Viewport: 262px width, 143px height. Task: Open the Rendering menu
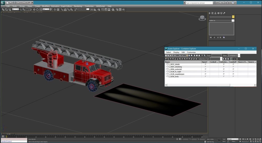(78, 6)
